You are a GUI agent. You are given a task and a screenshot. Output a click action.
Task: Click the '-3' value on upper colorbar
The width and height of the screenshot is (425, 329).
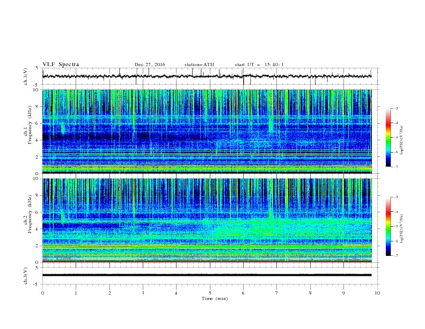395,108
